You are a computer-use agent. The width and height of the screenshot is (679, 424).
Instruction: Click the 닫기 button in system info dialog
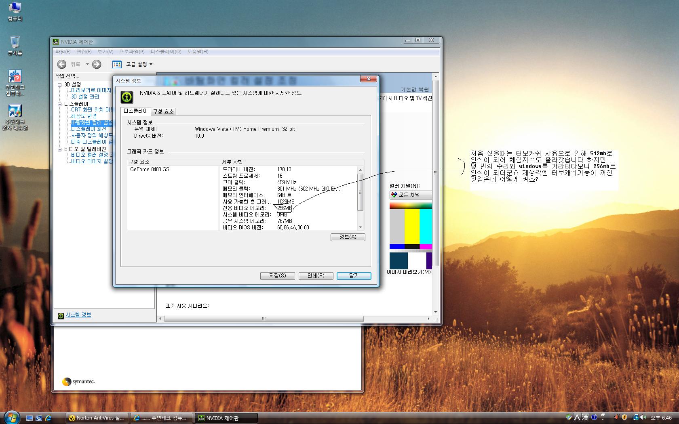pos(354,276)
